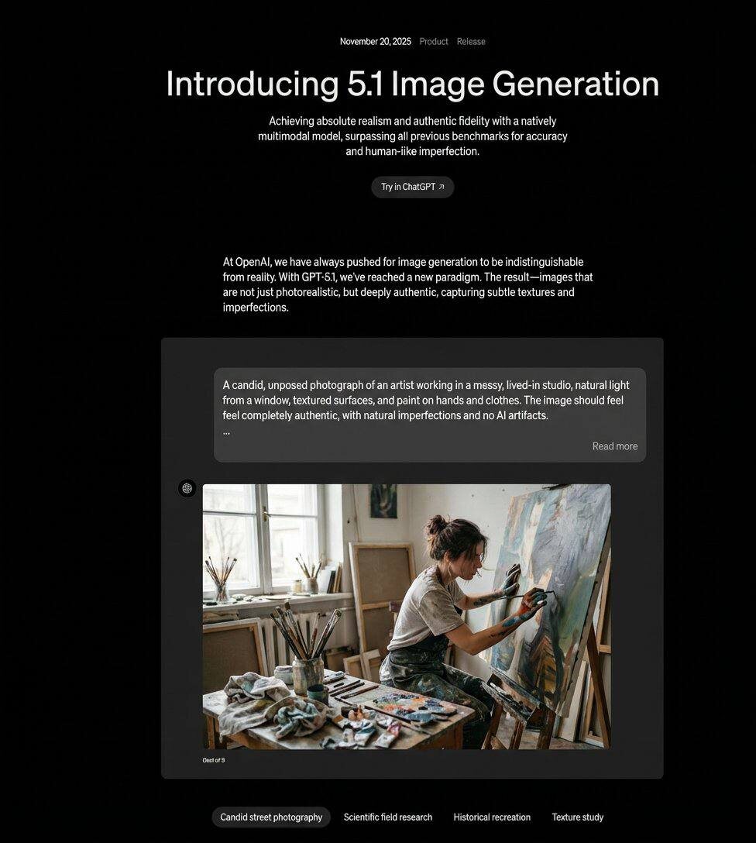Click the Try in ChatGPT button label
Viewport: 756px width, 843px height.
[x=407, y=187]
